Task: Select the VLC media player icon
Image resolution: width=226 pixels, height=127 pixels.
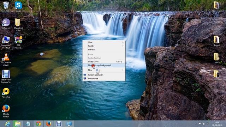Action: (6, 60)
